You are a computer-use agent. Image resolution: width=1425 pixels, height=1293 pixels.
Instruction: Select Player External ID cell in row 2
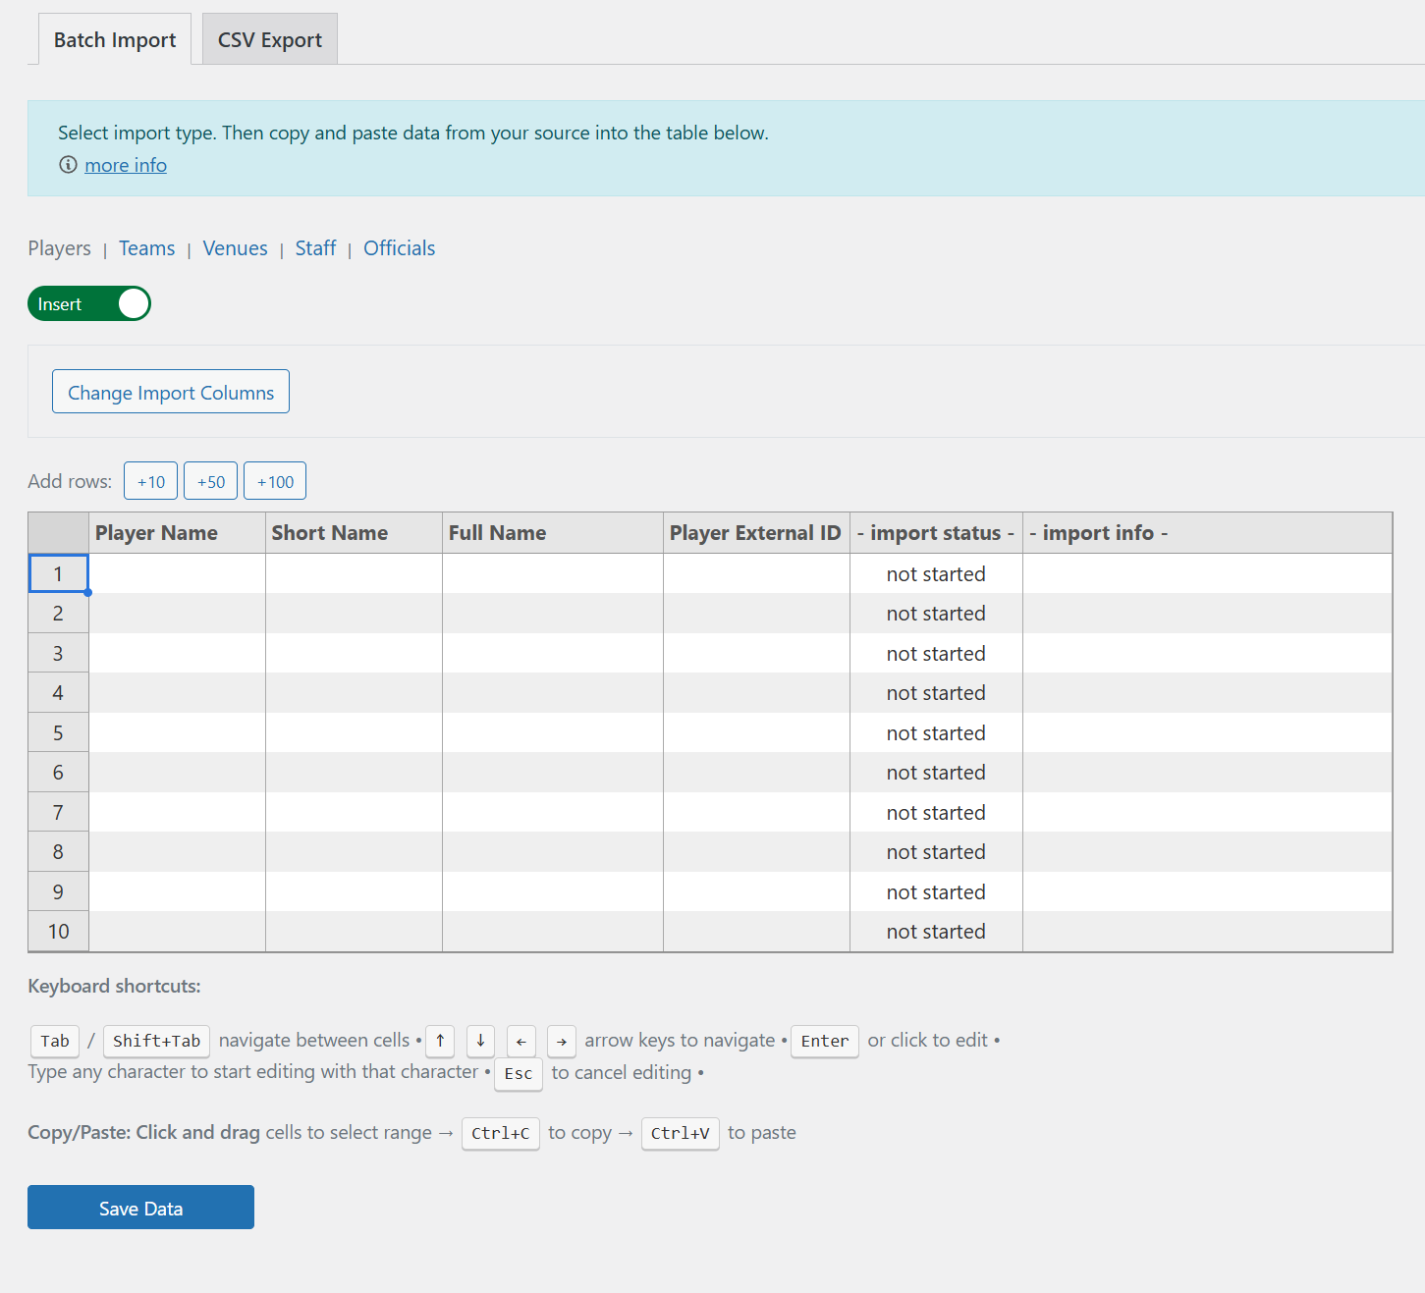point(756,614)
